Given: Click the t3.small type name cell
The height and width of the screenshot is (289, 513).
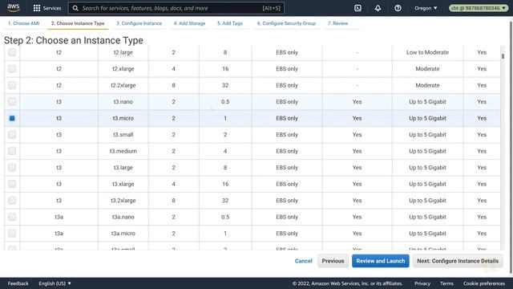Looking at the screenshot, I should tap(123, 135).
